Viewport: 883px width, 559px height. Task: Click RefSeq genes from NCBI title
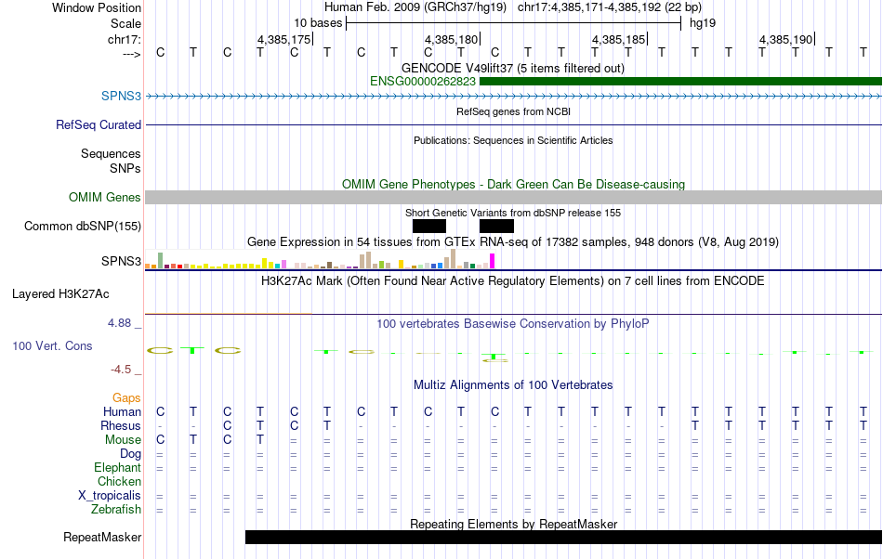coord(513,112)
